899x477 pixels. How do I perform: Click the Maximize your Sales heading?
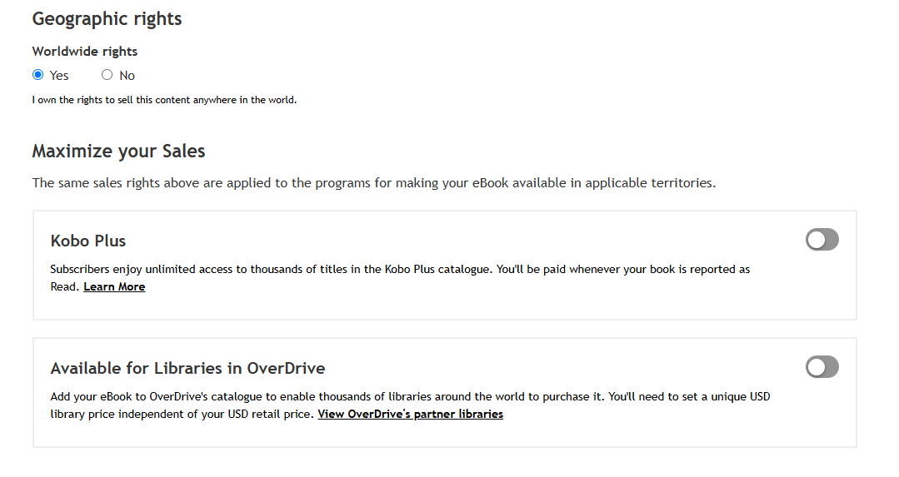point(118,152)
